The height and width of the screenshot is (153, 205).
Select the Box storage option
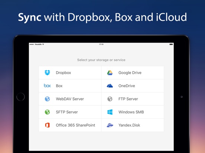(x=70, y=86)
